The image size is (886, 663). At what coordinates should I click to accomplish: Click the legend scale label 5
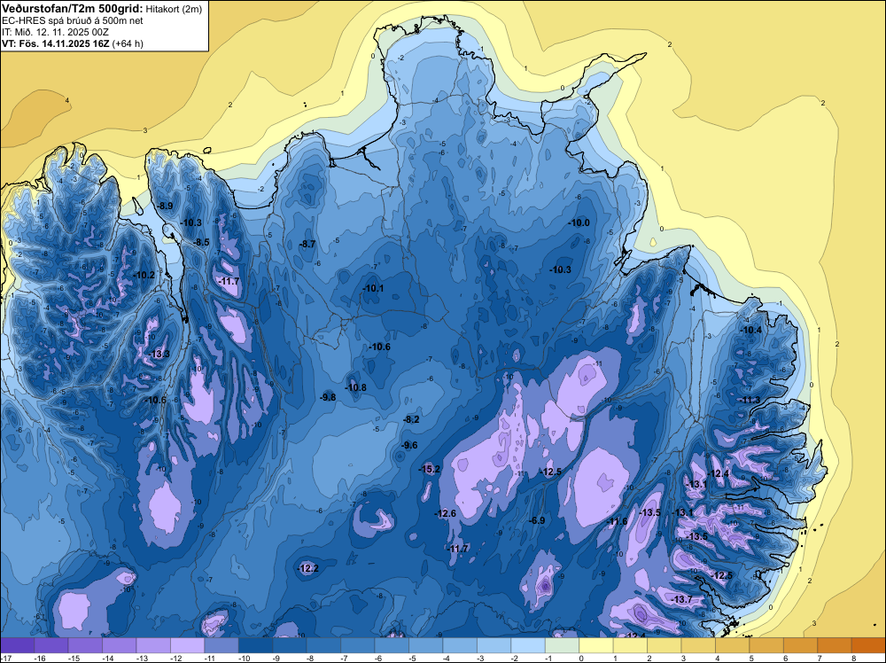coord(751,658)
